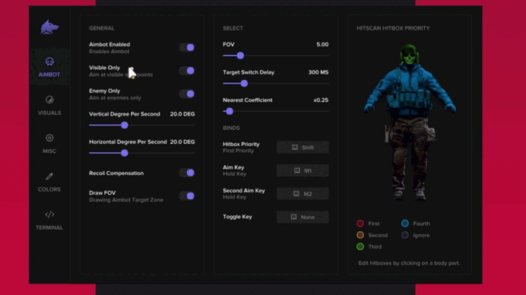The height and width of the screenshot is (295, 526).
Task: Click the HITSCAN HITBOX PRIORITY heading
Action: (x=393, y=28)
